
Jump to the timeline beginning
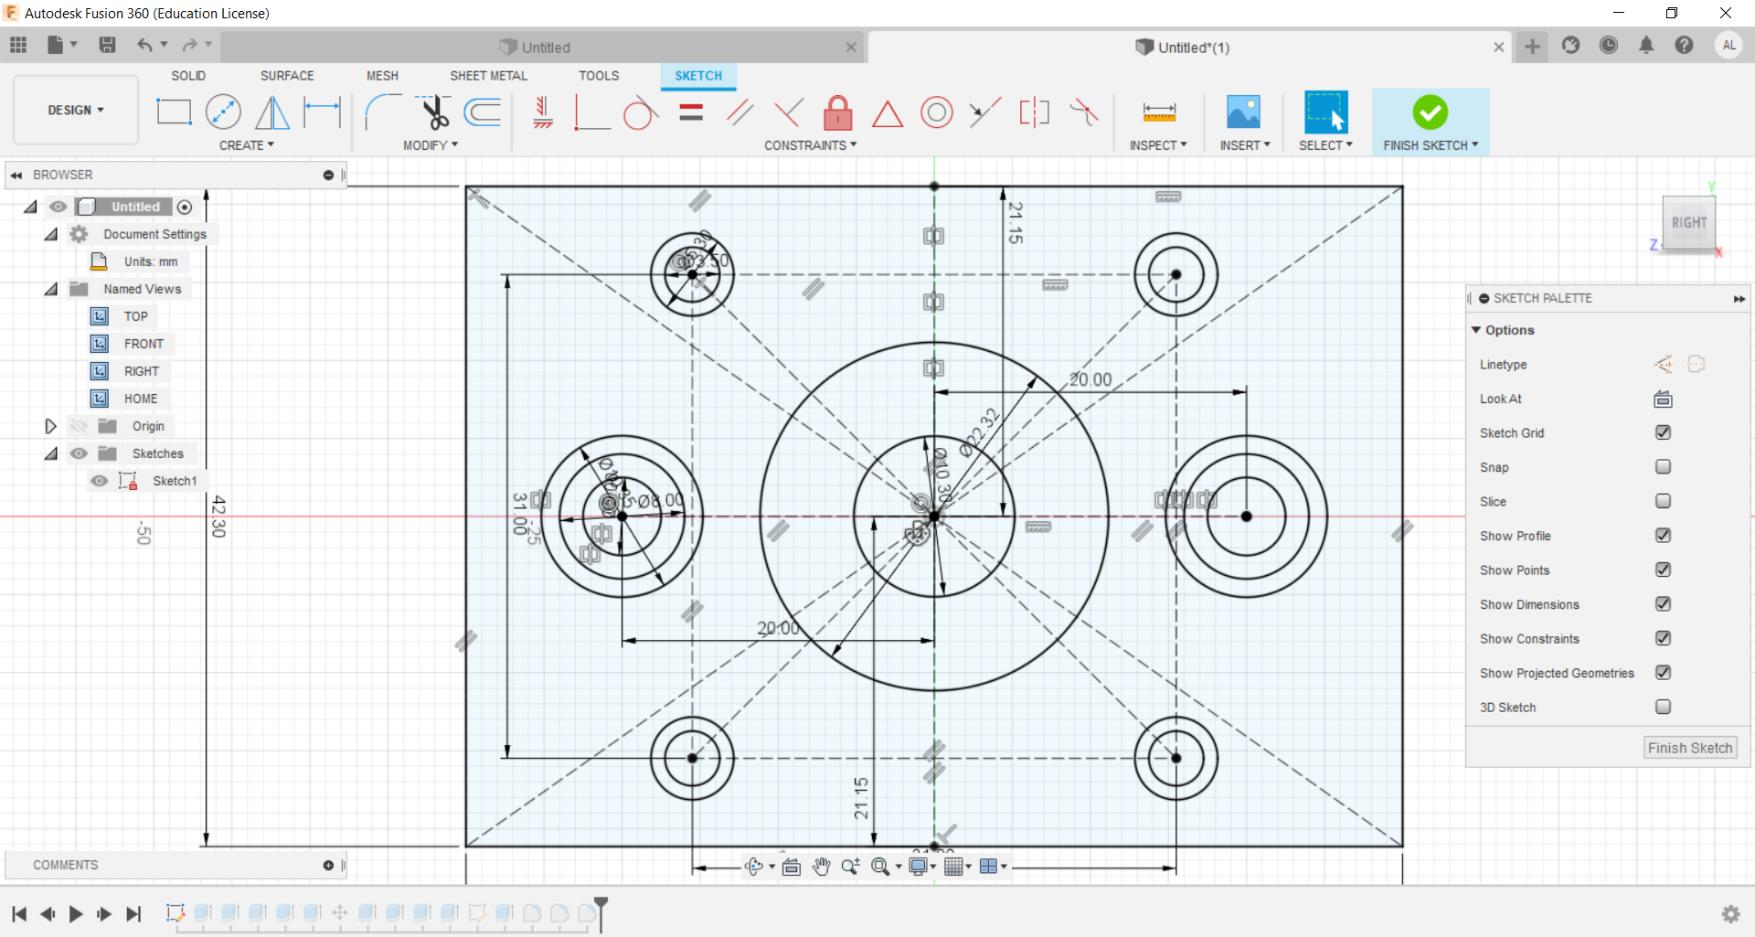click(18, 913)
